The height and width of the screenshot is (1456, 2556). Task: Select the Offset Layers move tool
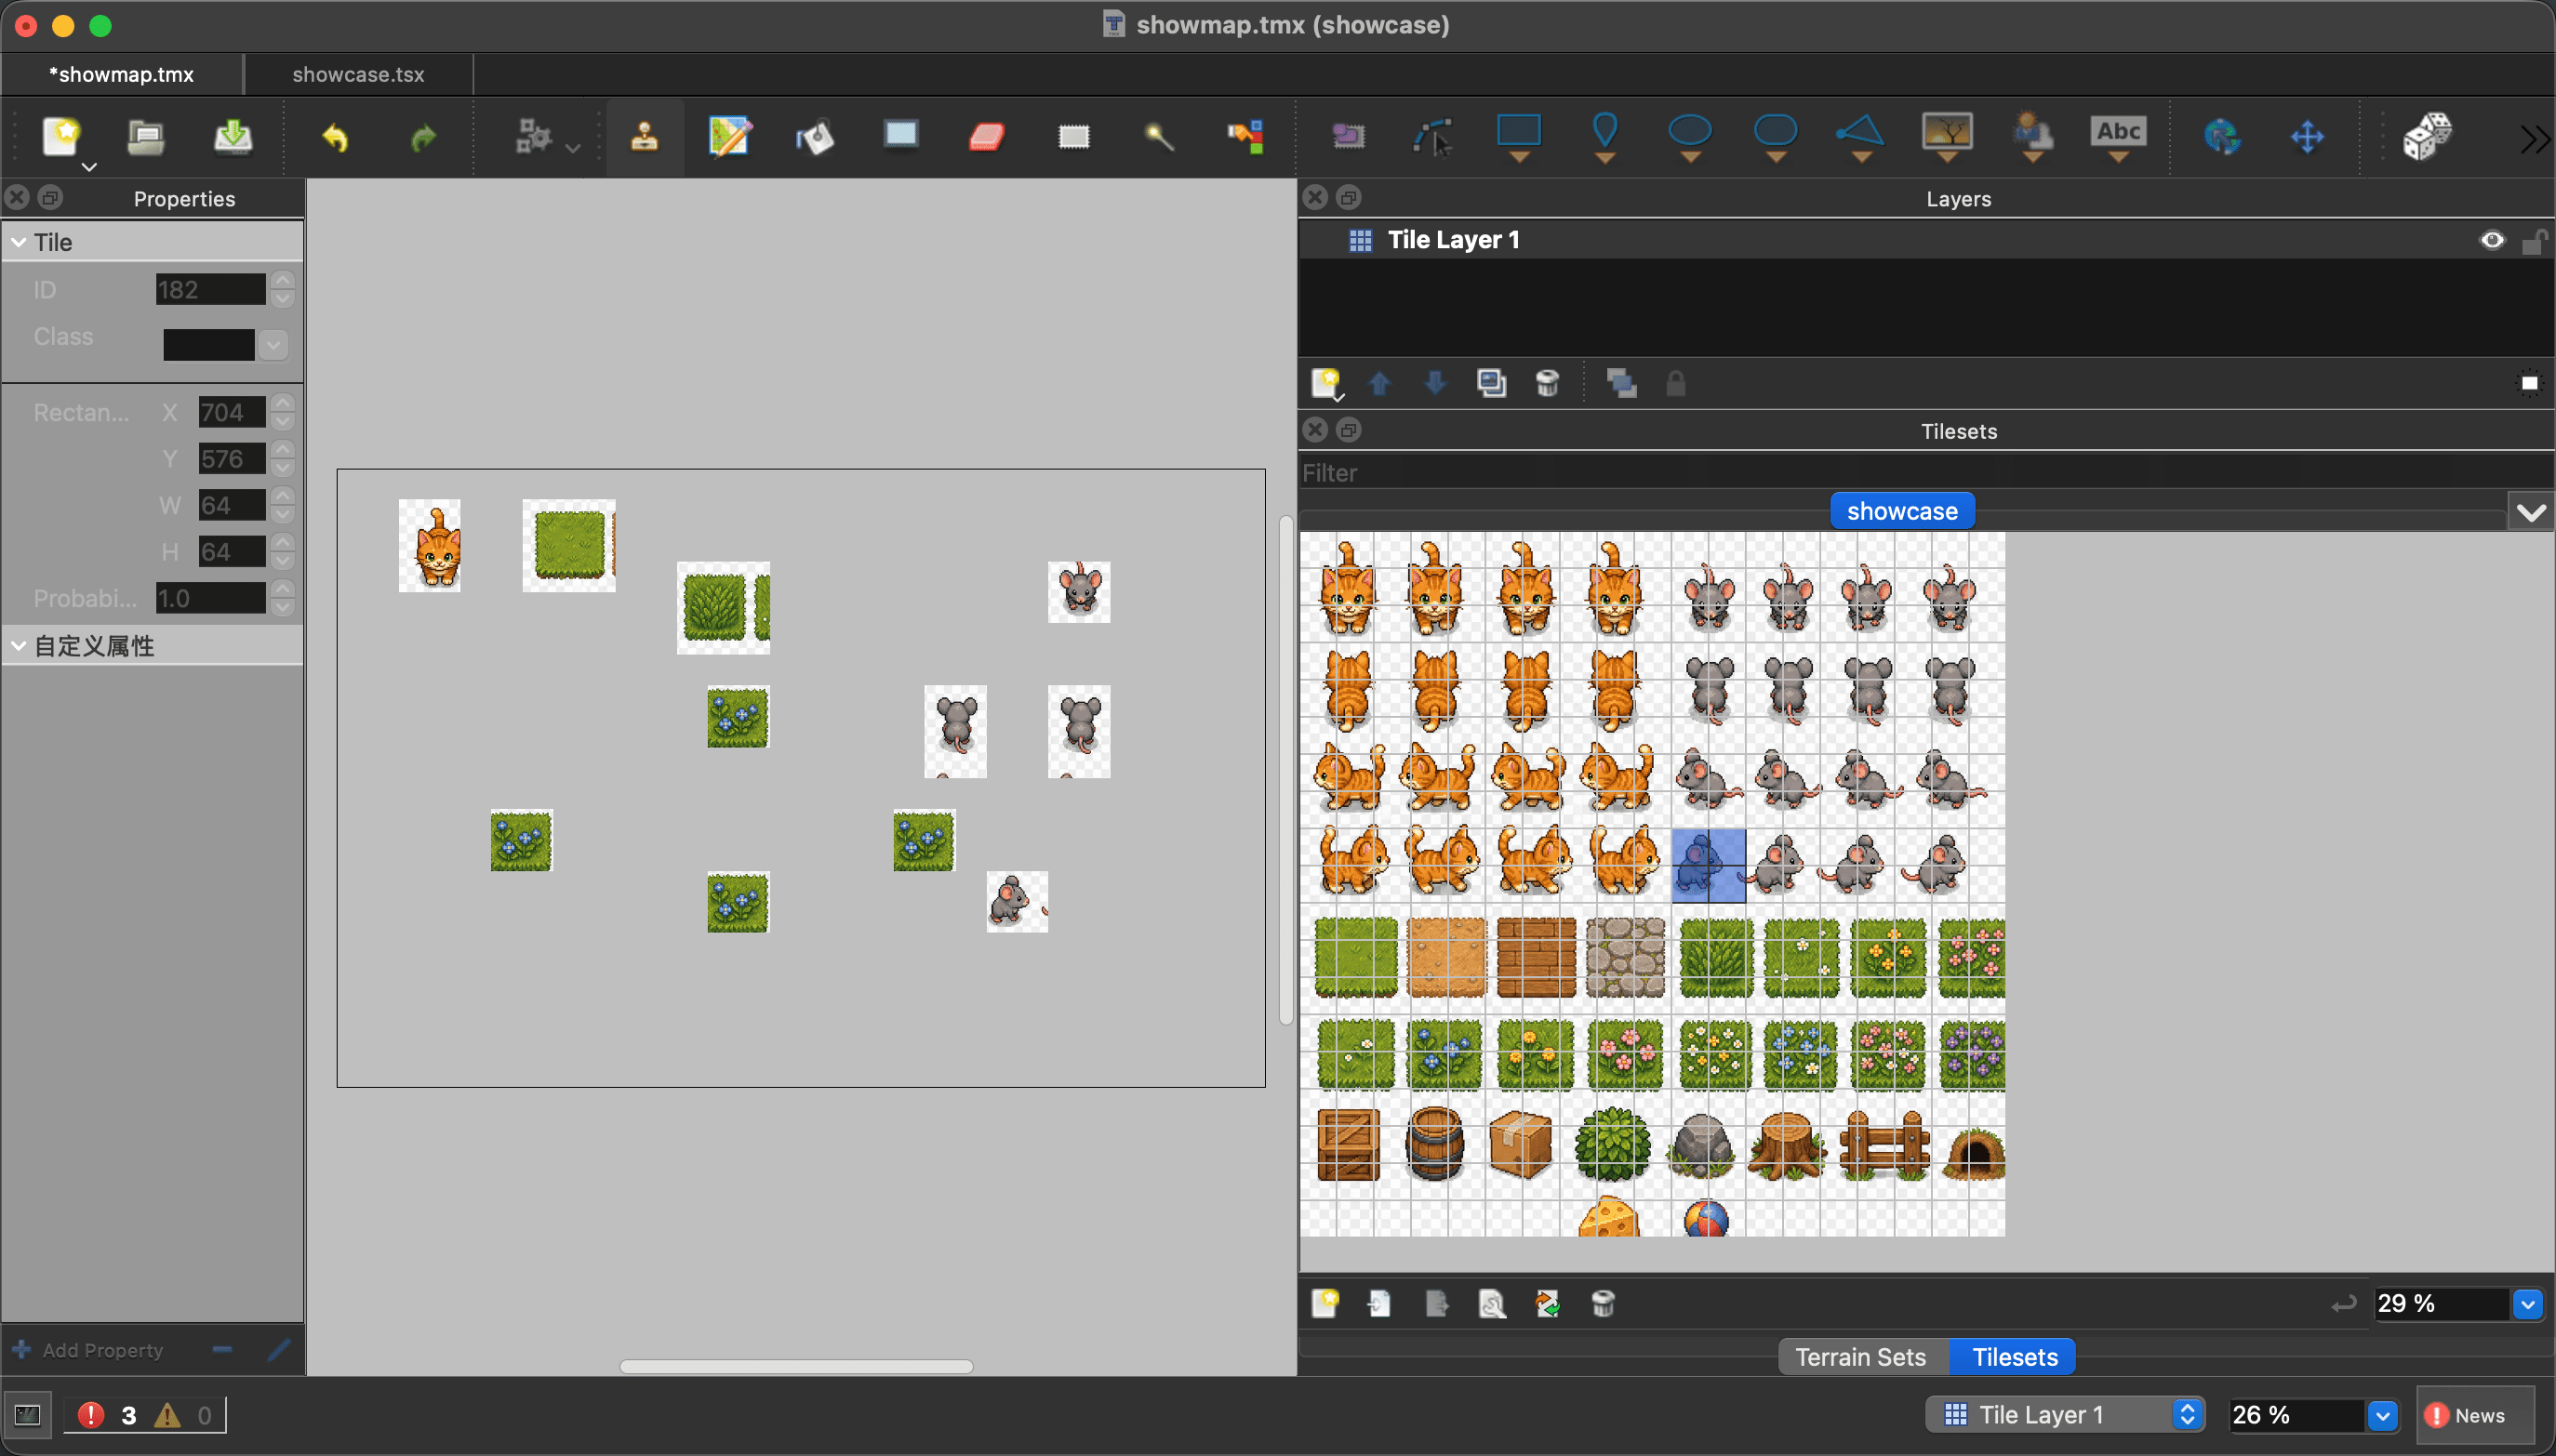(2307, 136)
